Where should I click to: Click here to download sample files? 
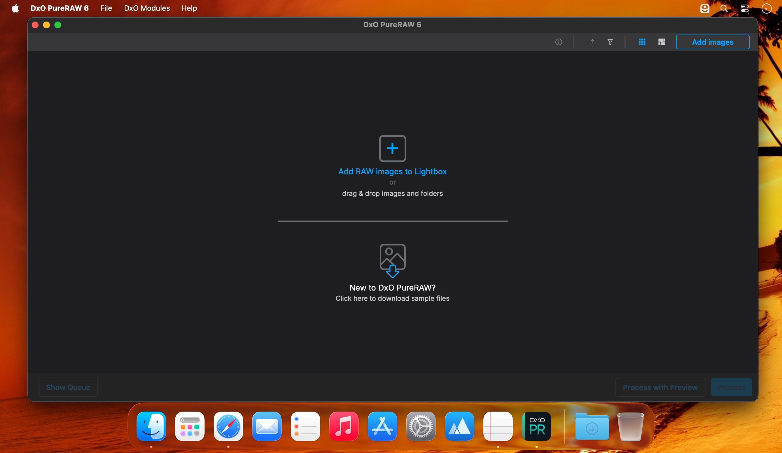coord(392,298)
